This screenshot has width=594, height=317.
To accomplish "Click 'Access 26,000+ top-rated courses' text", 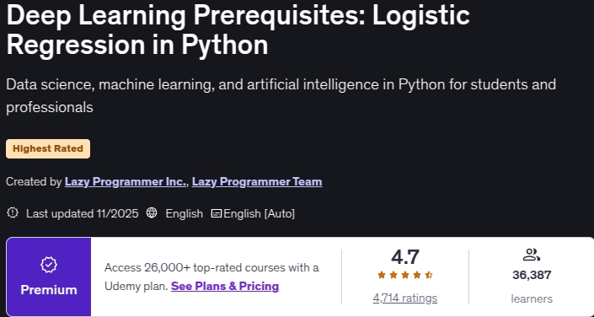I will click(211, 268).
